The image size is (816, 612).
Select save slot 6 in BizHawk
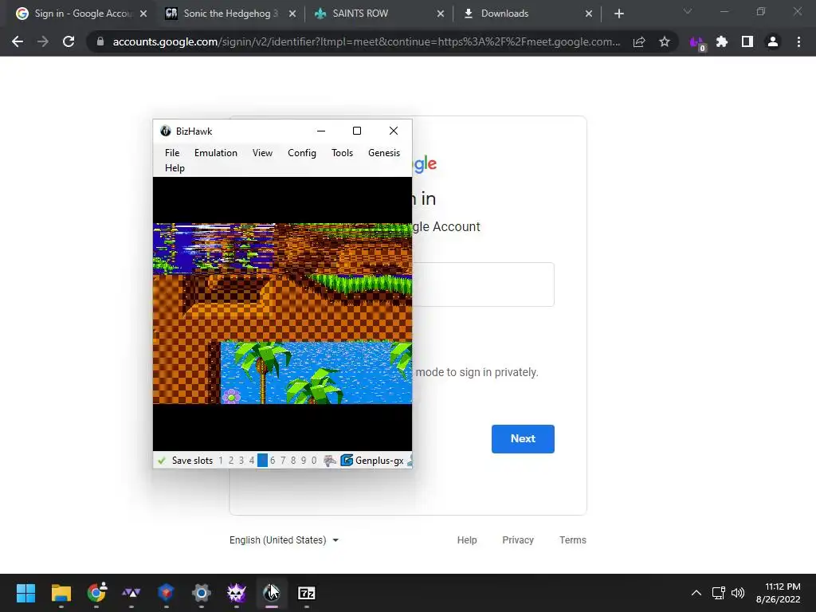tap(273, 460)
